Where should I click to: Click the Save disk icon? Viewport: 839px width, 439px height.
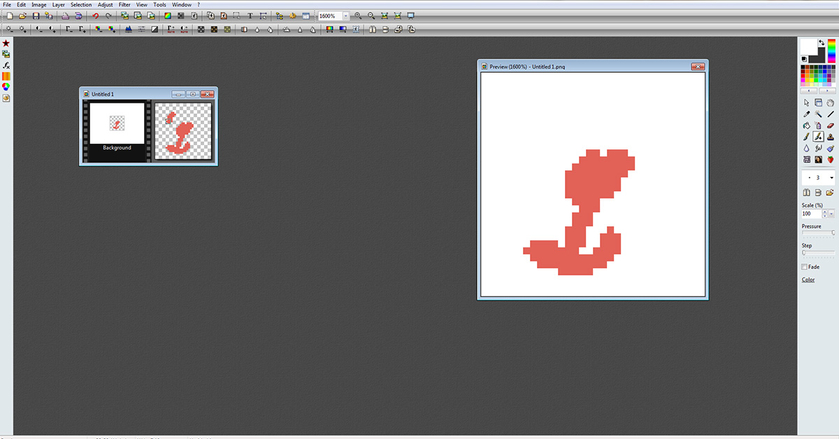point(36,15)
